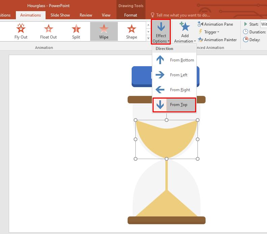Click the Animation Pane icon
The width and height of the screenshot is (267, 234).
tap(200, 24)
